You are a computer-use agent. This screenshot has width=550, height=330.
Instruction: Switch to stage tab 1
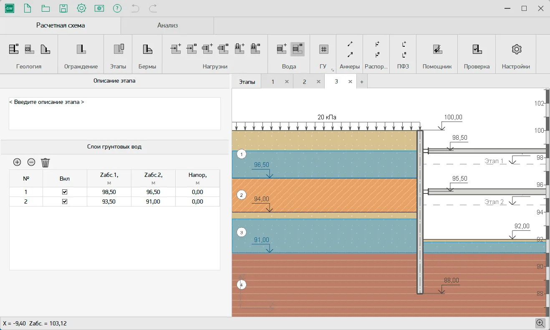coord(273,82)
